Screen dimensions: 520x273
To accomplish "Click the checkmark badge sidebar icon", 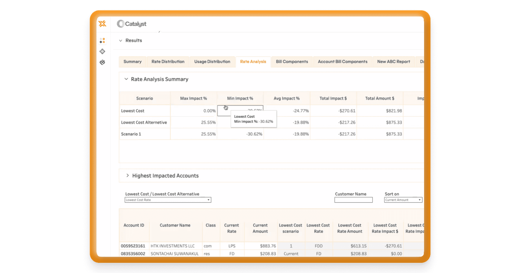I will tap(102, 62).
